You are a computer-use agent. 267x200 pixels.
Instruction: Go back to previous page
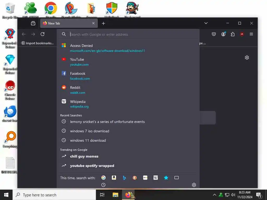[x=24, y=34]
